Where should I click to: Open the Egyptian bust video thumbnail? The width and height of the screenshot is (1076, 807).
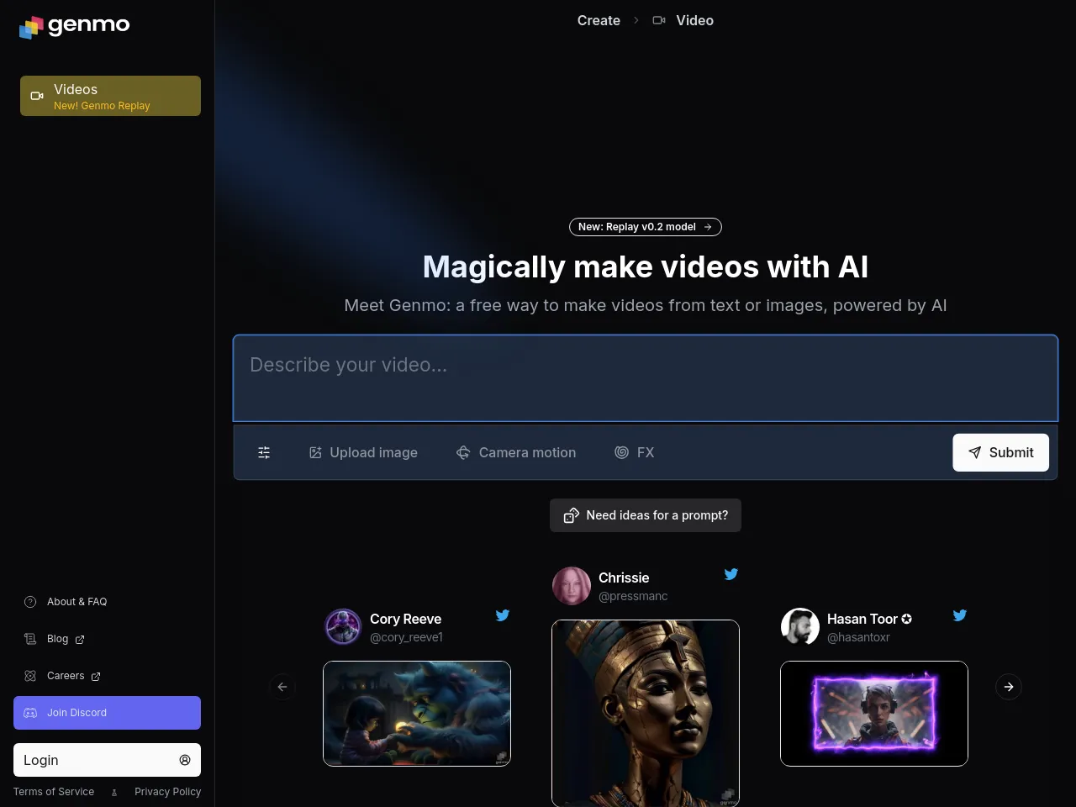646,713
